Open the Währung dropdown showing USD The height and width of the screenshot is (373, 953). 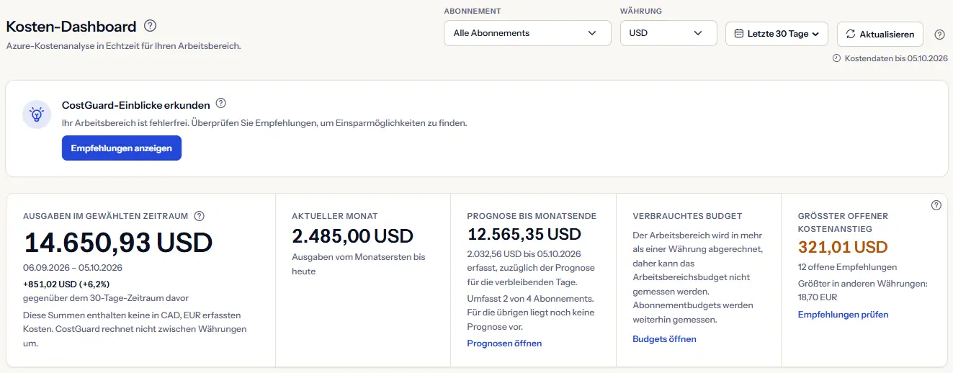[x=668, y=33]
